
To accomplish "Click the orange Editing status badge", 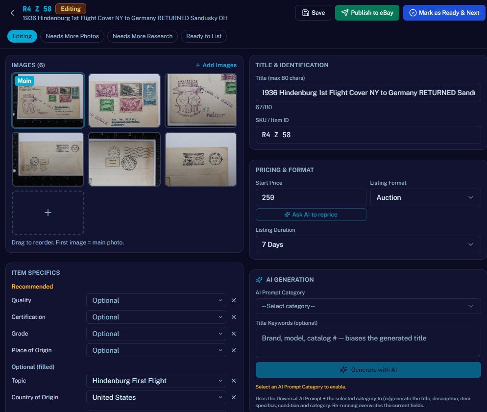I will click(71, 9).
